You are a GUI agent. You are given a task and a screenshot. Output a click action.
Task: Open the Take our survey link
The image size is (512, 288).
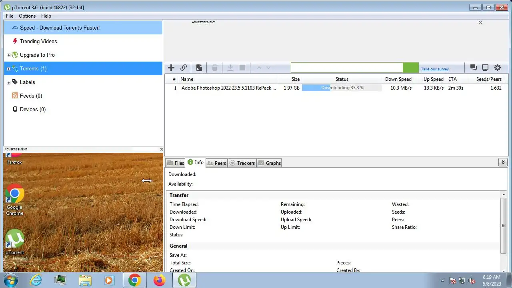coord(435,69)
